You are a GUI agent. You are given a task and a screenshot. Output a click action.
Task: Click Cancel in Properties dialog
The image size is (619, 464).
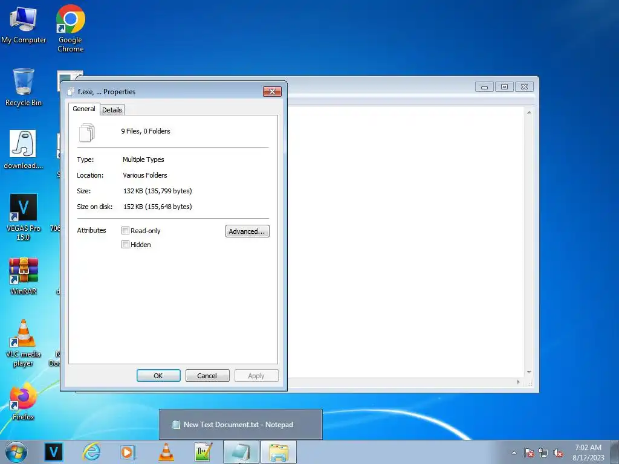click(207, 376)
